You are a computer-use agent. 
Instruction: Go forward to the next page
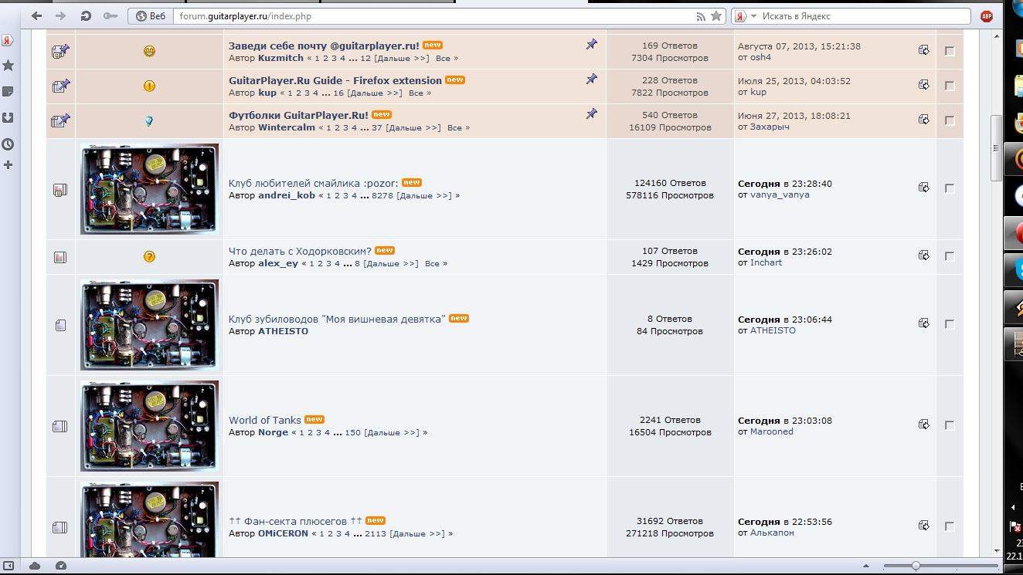click(x=60, y=15)
